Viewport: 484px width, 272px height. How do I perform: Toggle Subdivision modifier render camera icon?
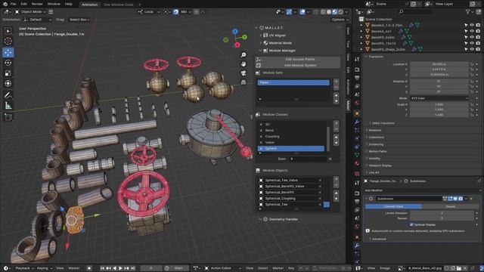click(x=461, y=199)
